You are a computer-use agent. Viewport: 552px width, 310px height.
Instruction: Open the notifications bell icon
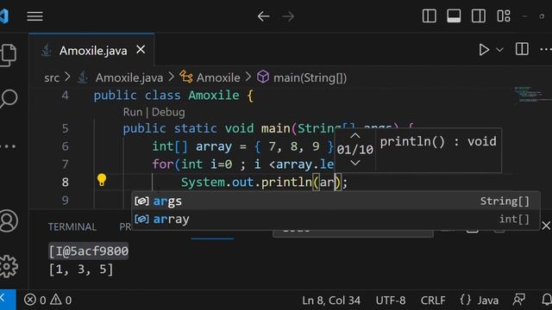[x=547, y=300]
